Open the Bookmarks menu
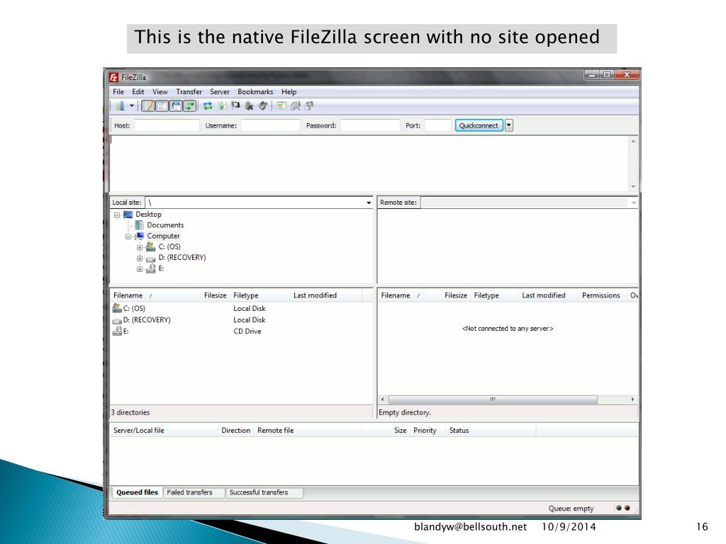 click(x=255, y=91)
